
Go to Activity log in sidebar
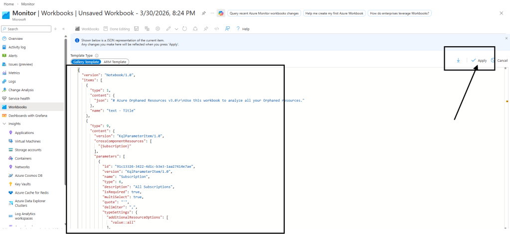pos(17,47)
